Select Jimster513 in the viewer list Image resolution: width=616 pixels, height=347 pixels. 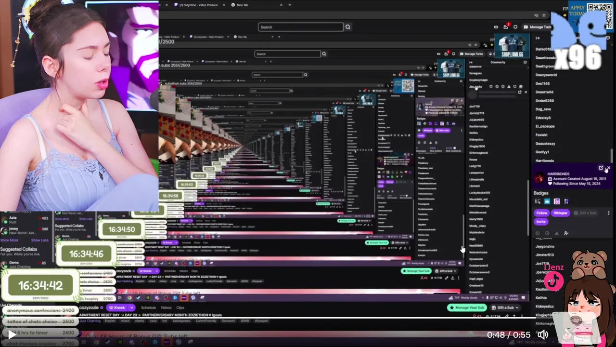point(545,255)
